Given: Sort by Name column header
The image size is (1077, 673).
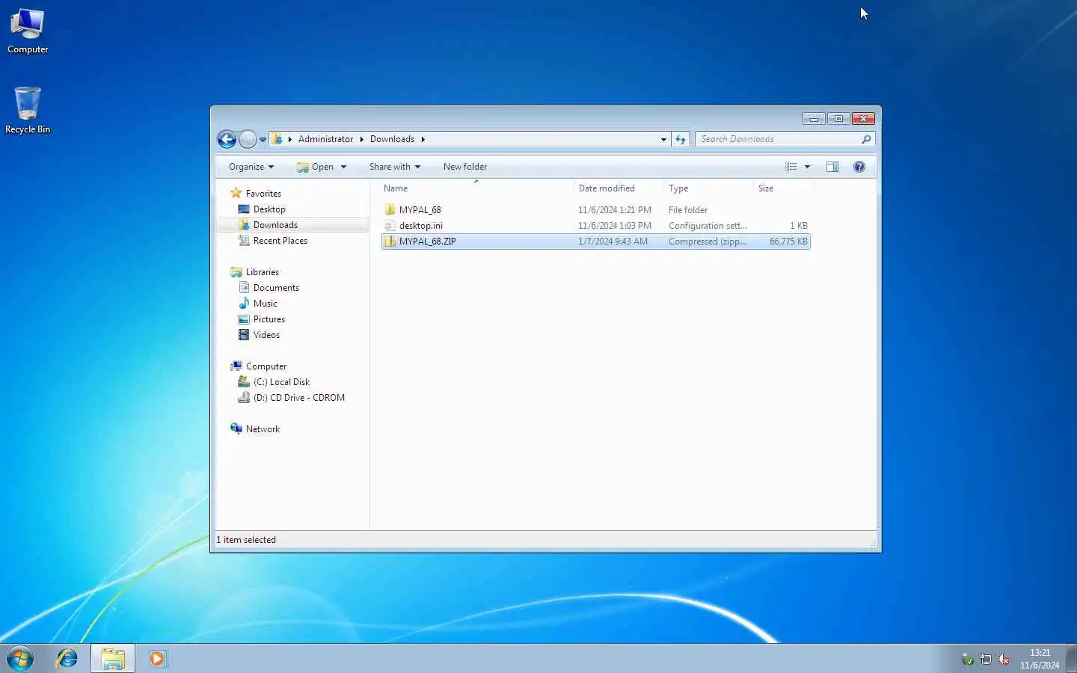Looking at the screenshot, I should [x=476, y=188].
